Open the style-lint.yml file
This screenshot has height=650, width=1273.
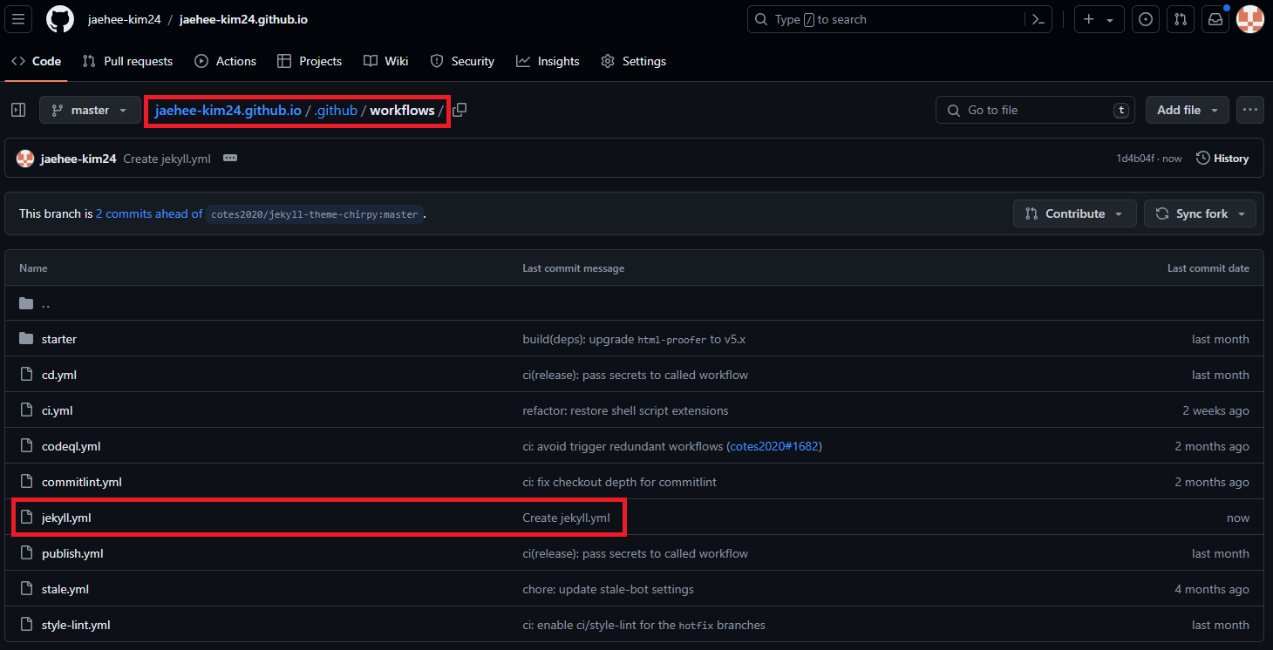[x=76, y=625]
